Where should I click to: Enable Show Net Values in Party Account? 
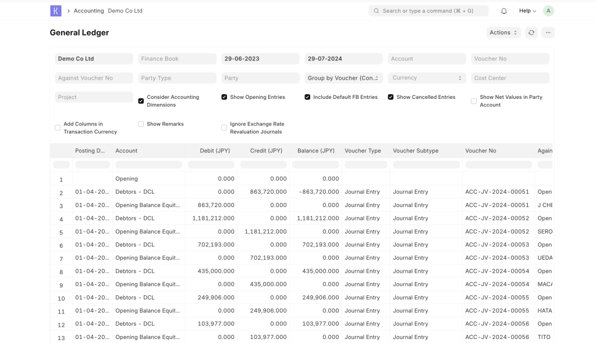474,101
